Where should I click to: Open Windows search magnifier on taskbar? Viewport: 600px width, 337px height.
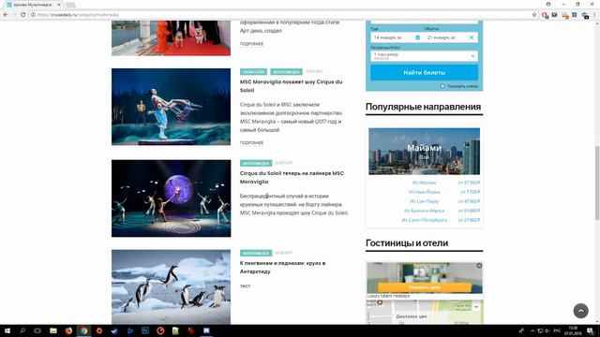tap(22, 330)
